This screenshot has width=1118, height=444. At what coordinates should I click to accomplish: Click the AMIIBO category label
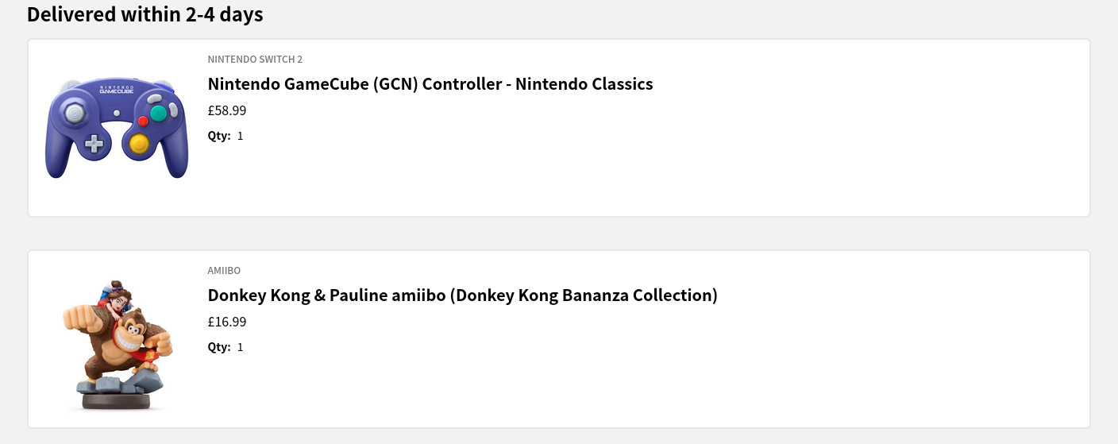click(224, 271)
